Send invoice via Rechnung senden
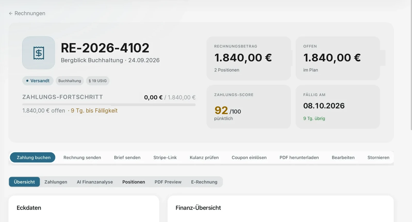 coord(82,157)
